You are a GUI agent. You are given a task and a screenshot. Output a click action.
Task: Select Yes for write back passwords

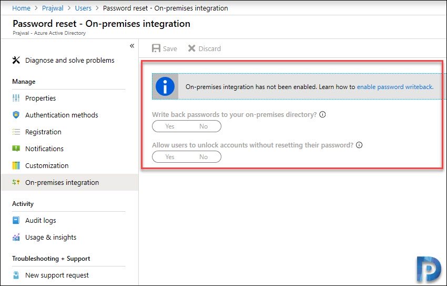tap(170, 126)
